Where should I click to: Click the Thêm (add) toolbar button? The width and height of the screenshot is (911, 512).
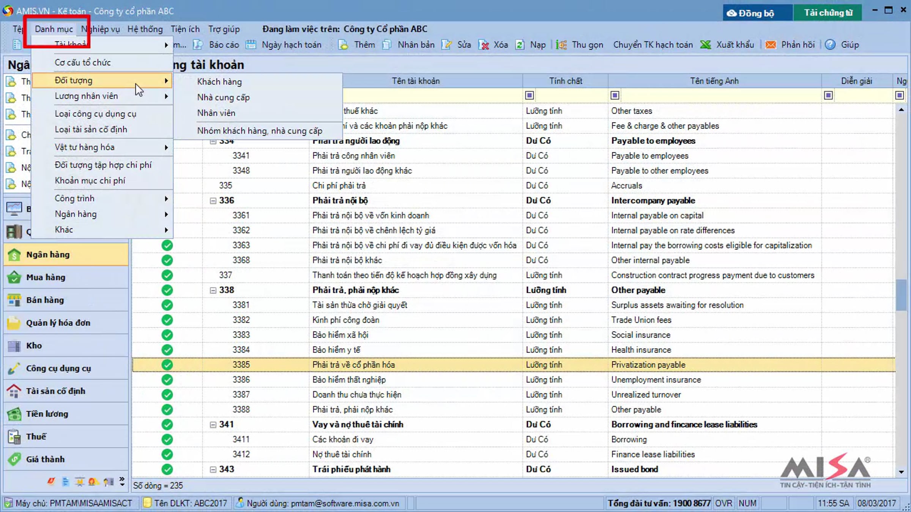pyautogui.click(x=357, y=45)
